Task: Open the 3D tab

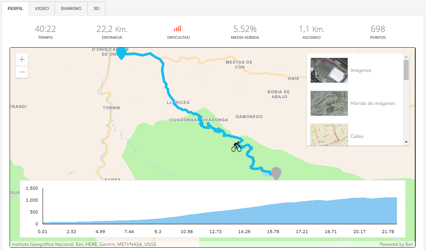Action: (x=96, y=8)
